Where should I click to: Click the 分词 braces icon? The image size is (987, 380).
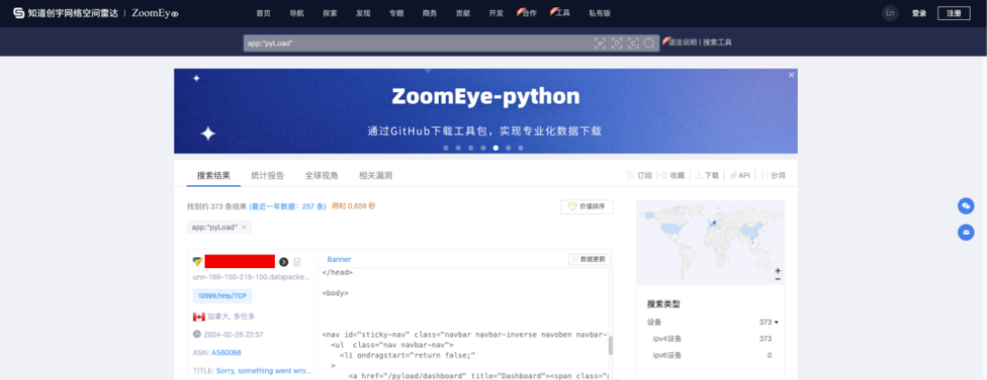click(x=764, y=175)
